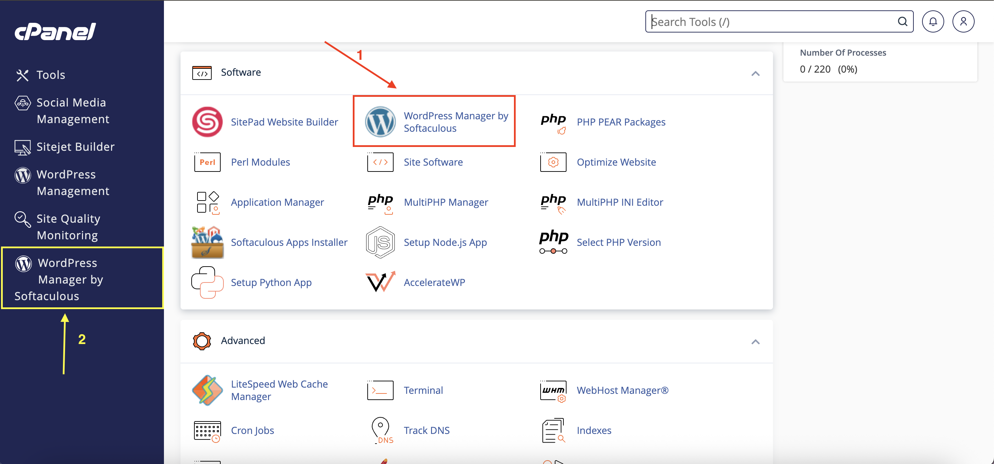Open the Site Software link
Viewport: 994px width, 464px height.
click(433, 162)
